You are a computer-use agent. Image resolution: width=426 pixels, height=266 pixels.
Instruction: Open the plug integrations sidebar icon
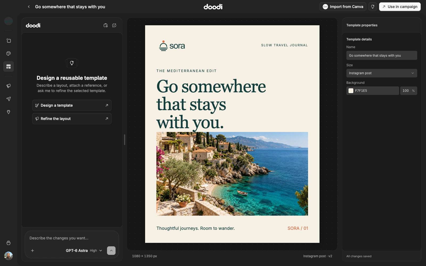pos(9,112)
